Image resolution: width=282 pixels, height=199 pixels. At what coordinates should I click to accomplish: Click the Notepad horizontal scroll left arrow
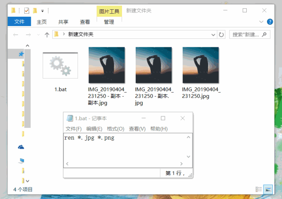click(67, 164)
